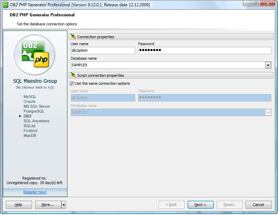Click the Script connection properties section header

point(171,75)
